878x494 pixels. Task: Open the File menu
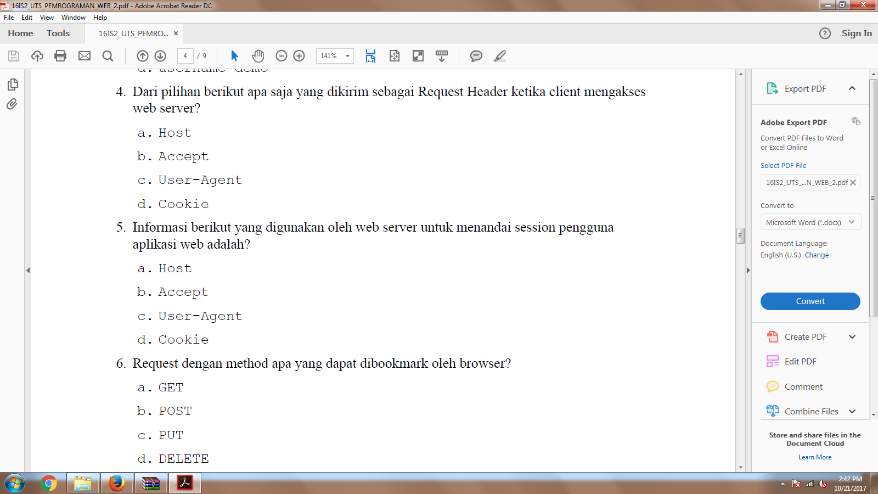(9, 18)
